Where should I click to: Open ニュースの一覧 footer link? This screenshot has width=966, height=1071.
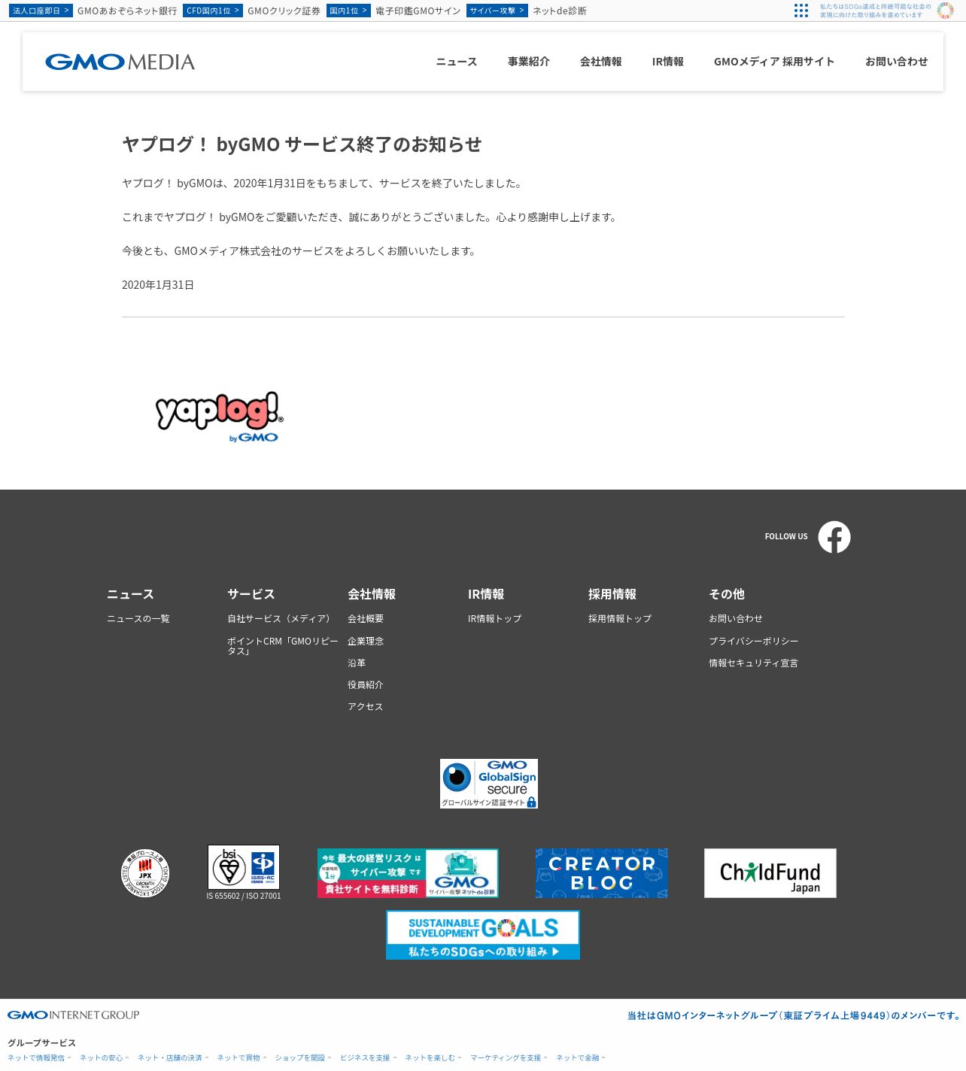(x=138, y=619)
